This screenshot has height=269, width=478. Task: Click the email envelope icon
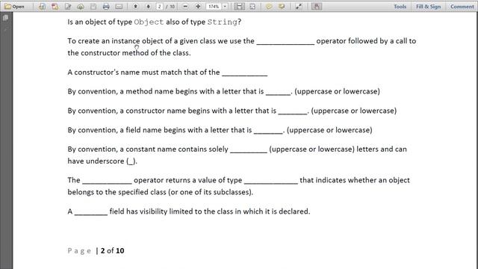coord(119,7)
